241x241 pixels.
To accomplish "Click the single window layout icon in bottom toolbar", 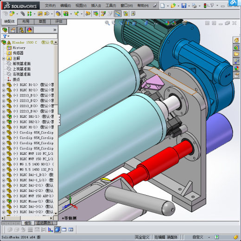I will (x=64, y=229).
